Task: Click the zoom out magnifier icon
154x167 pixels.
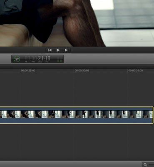Action: (145, 164)
